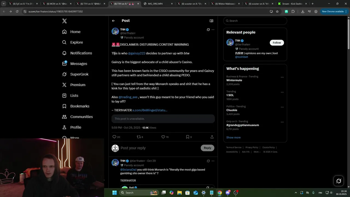Click Grok icon on main post
The width and height of the screenshot is (350, 197).
208,30
